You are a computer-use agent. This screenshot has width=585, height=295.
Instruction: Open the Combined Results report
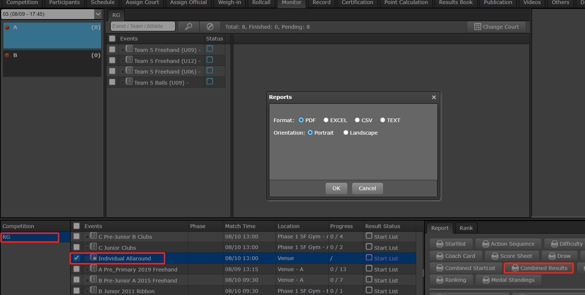pos(539,268)
